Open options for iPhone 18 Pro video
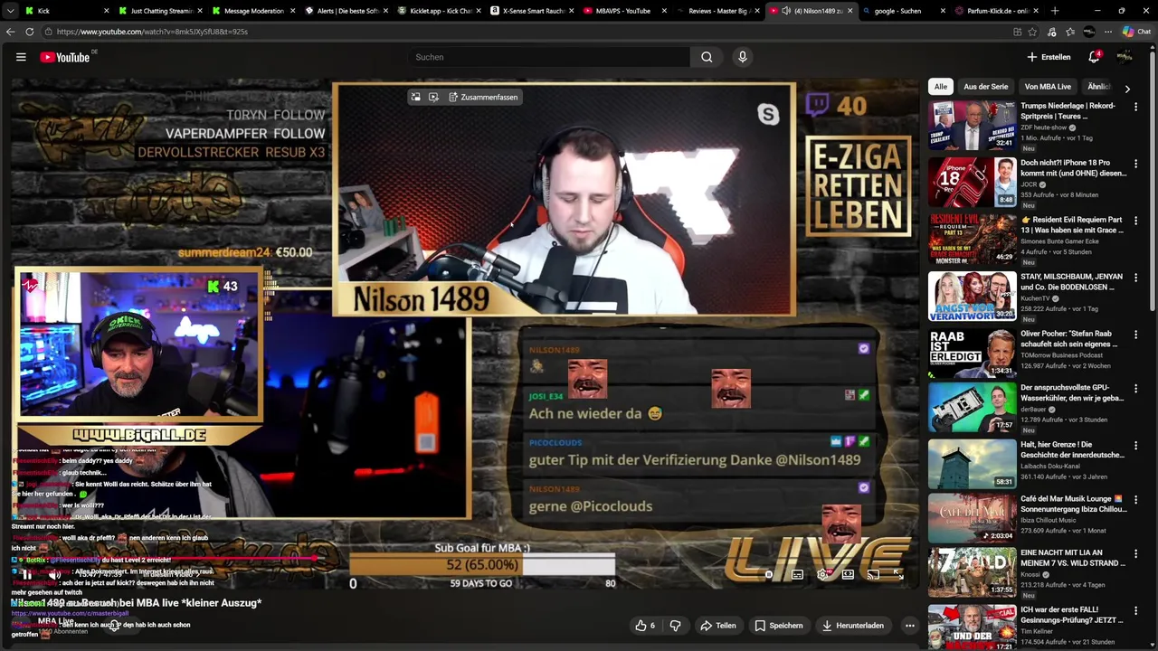Image resolution: width=1158 pixels, height=651 pixels. [1135, 164]
